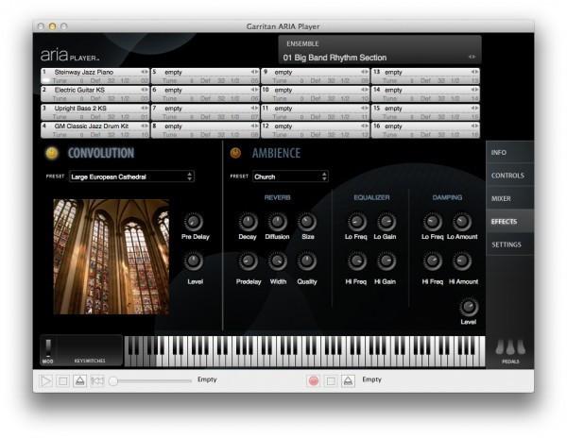
Task: Select instrument slot 10 empty
Action: (x=316, y=93)
